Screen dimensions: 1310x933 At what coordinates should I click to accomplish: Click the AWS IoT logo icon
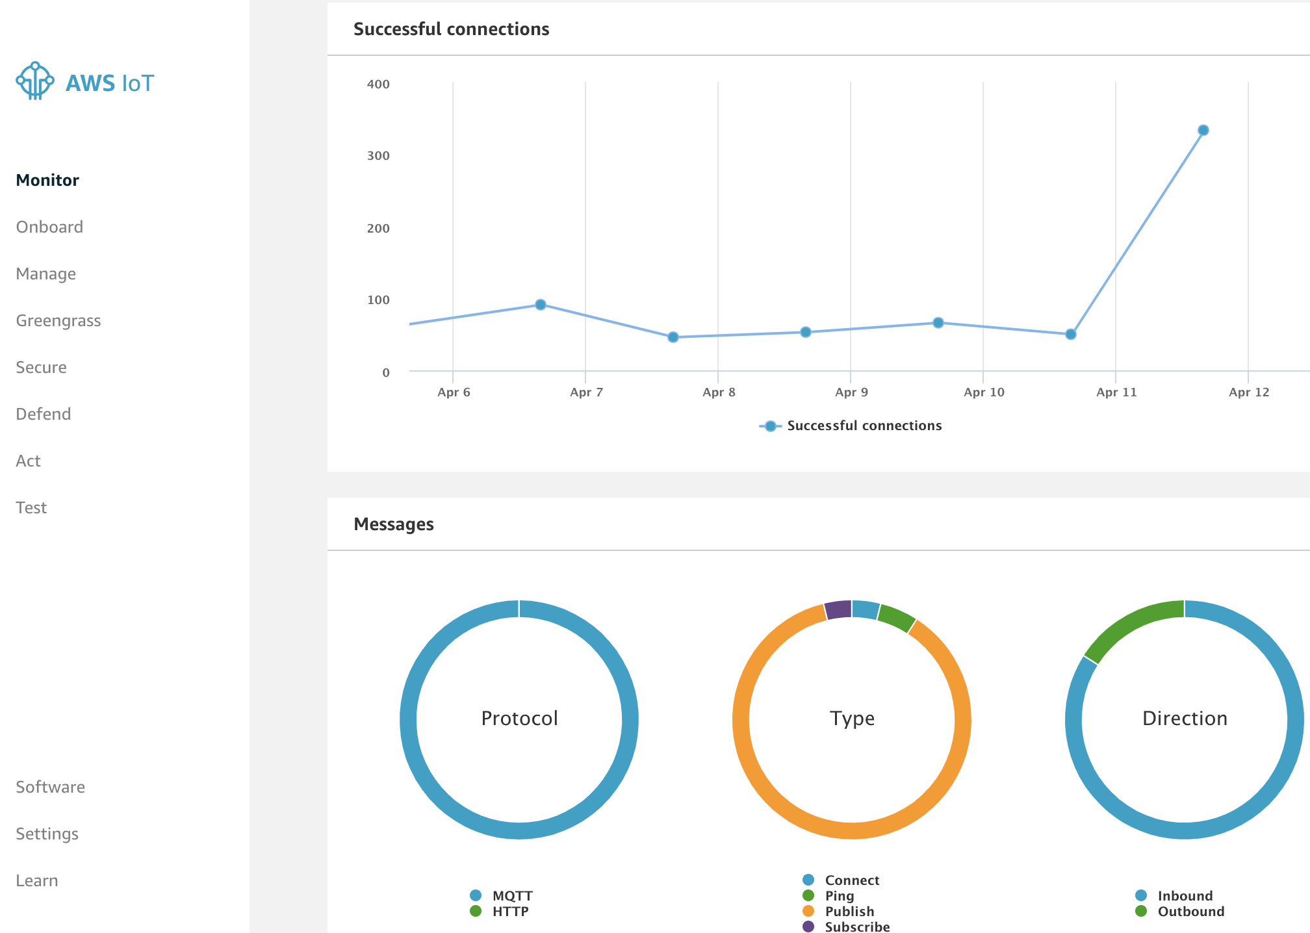35,81
